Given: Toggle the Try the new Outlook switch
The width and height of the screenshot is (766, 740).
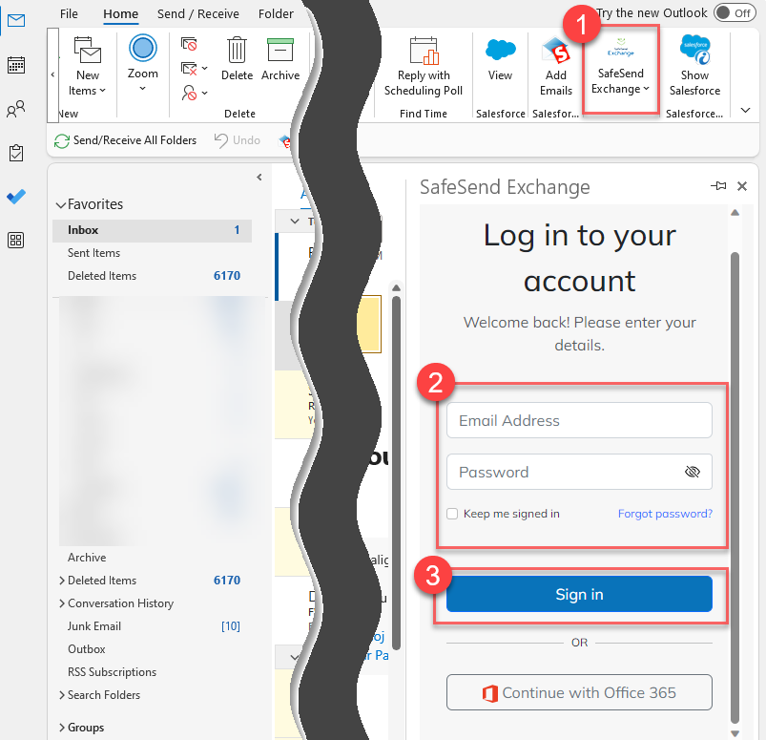Looking at the screenshot, I should (x=734, y=12).
